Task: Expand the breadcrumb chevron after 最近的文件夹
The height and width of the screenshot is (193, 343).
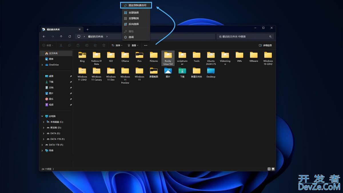Action: click(x=107, y=37)
